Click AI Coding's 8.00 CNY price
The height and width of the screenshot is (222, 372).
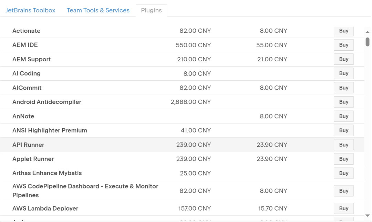pos(197,73)
